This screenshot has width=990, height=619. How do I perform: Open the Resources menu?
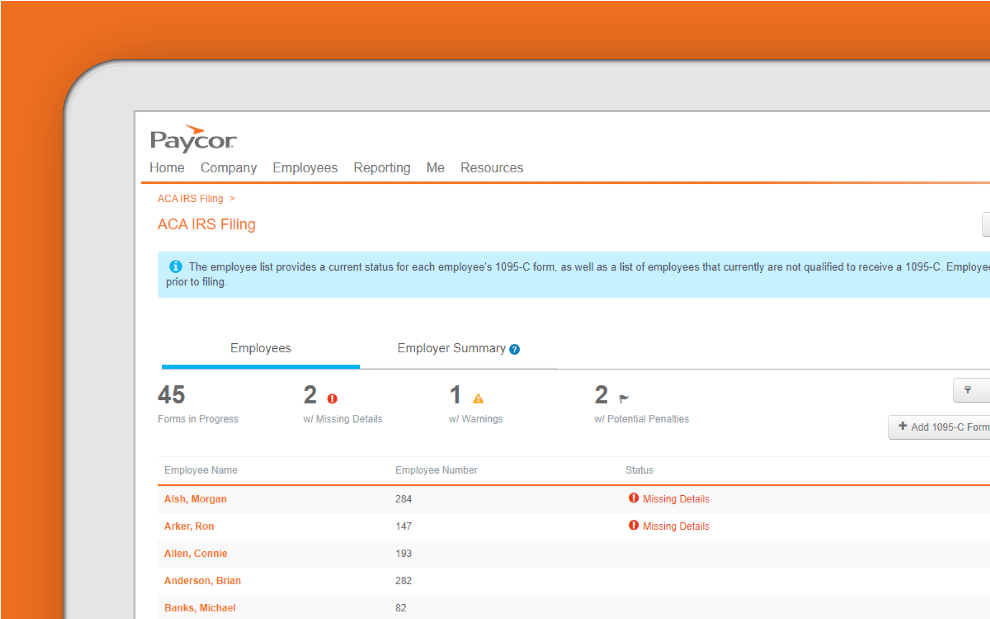tap(492, 168)
